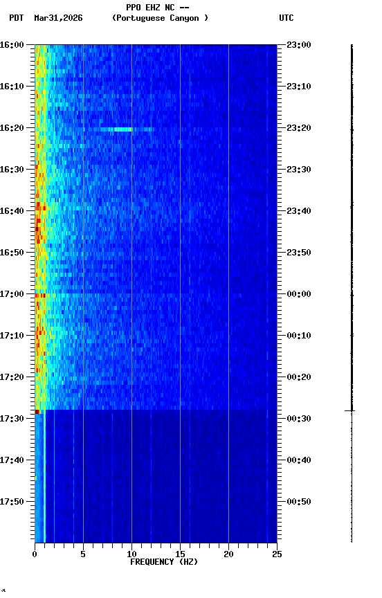Image resolution: width=382 pixels, height=598 pixels.
Task: Click the '00:10' UTC time label
Action: tap(299, 336)
